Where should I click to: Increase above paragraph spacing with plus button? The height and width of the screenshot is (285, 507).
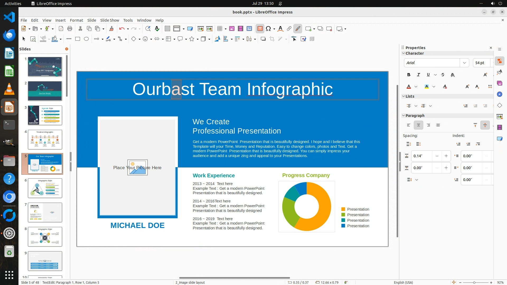(x=446, y=156)
